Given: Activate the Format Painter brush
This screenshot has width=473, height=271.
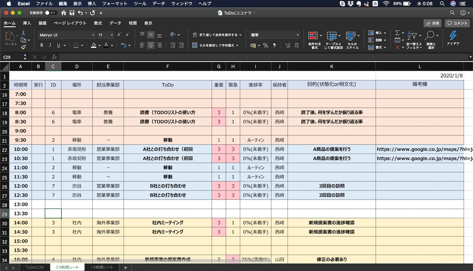Looking at the screenshot, I should [x=23, y=47].
